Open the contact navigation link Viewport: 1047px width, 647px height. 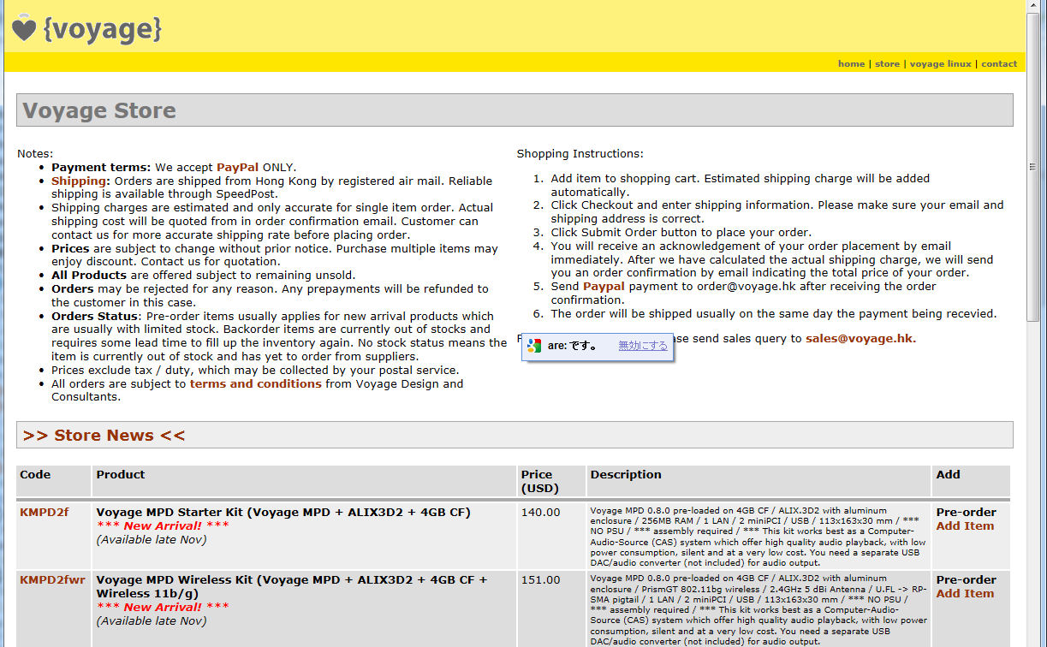[999, 63]
